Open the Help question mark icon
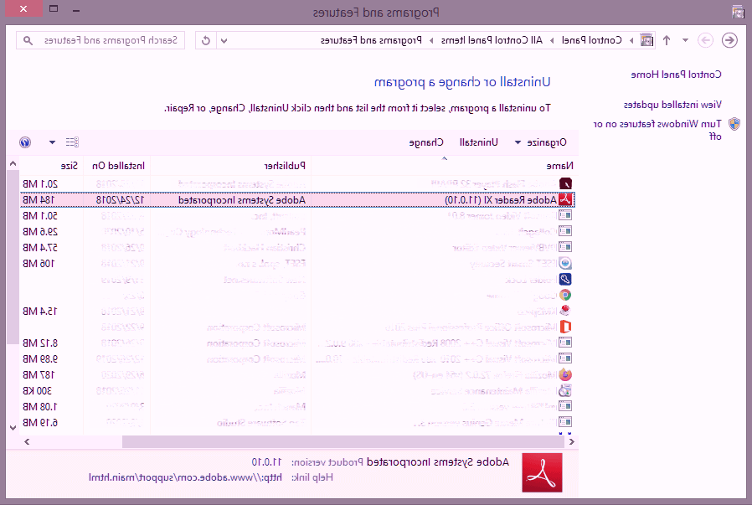 point(25,142)
